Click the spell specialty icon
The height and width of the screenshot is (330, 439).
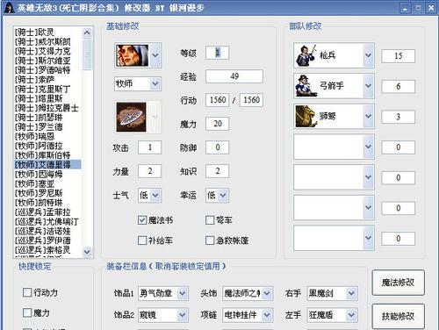(x=131, y=117)
